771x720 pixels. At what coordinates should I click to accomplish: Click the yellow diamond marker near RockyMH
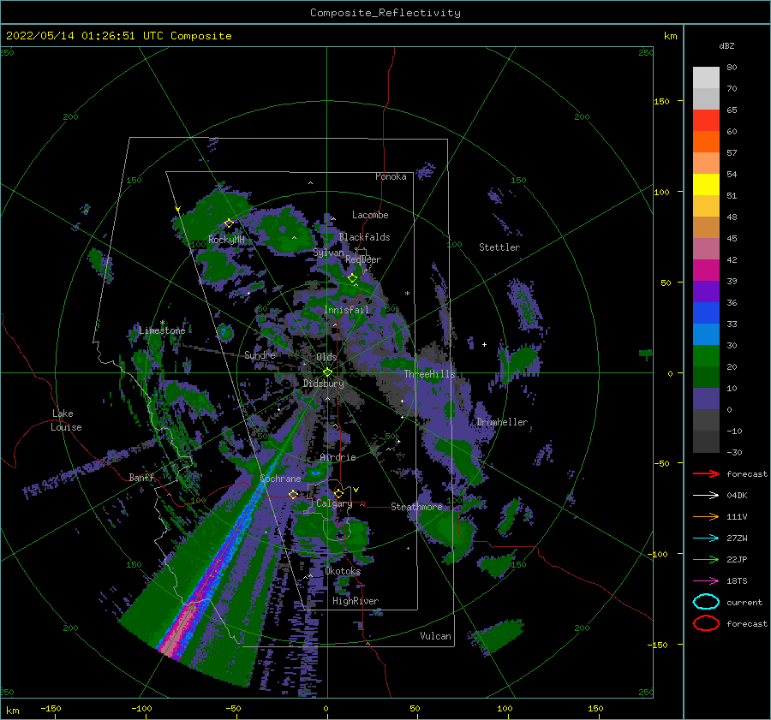click(229, 223)
